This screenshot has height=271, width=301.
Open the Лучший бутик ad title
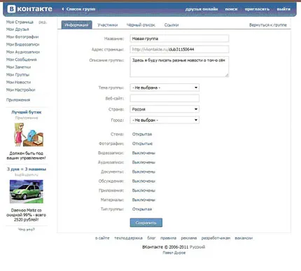pos(27,112)
